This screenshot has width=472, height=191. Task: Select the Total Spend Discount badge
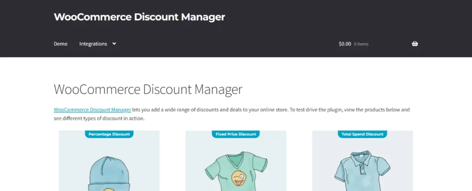click(362, 135)
